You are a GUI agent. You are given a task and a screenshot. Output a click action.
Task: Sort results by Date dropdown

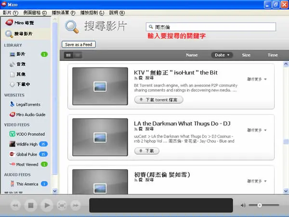[x=222, y=55]
